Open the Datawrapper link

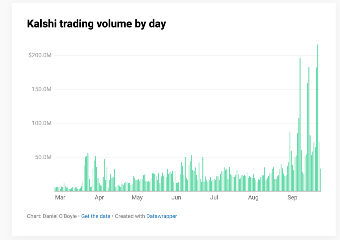pyautogui.click(x=161, y=216)
